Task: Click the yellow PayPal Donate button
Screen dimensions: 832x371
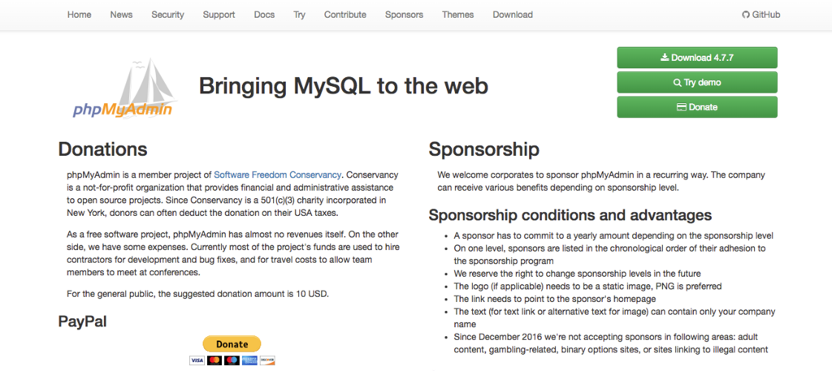Action: 232,344
